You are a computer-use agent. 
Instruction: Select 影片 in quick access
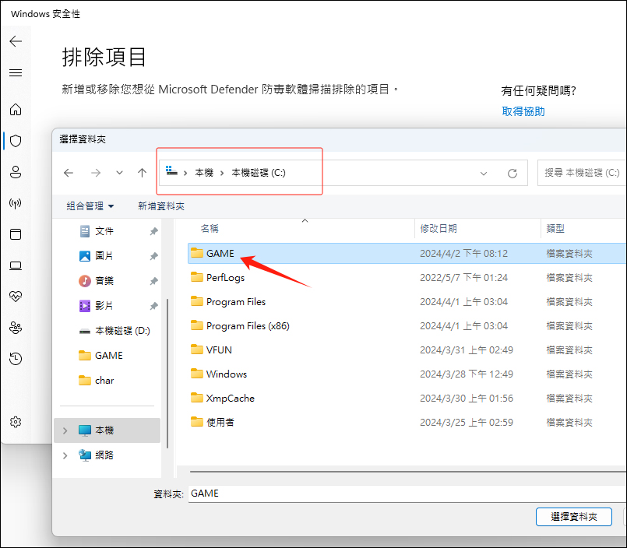click(104, 306)
